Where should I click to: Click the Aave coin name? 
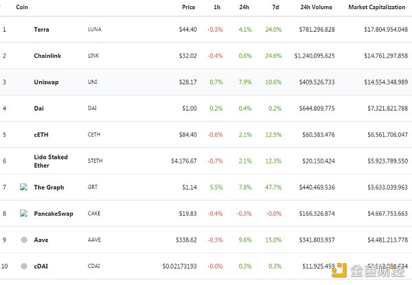(x=41, y=240)
